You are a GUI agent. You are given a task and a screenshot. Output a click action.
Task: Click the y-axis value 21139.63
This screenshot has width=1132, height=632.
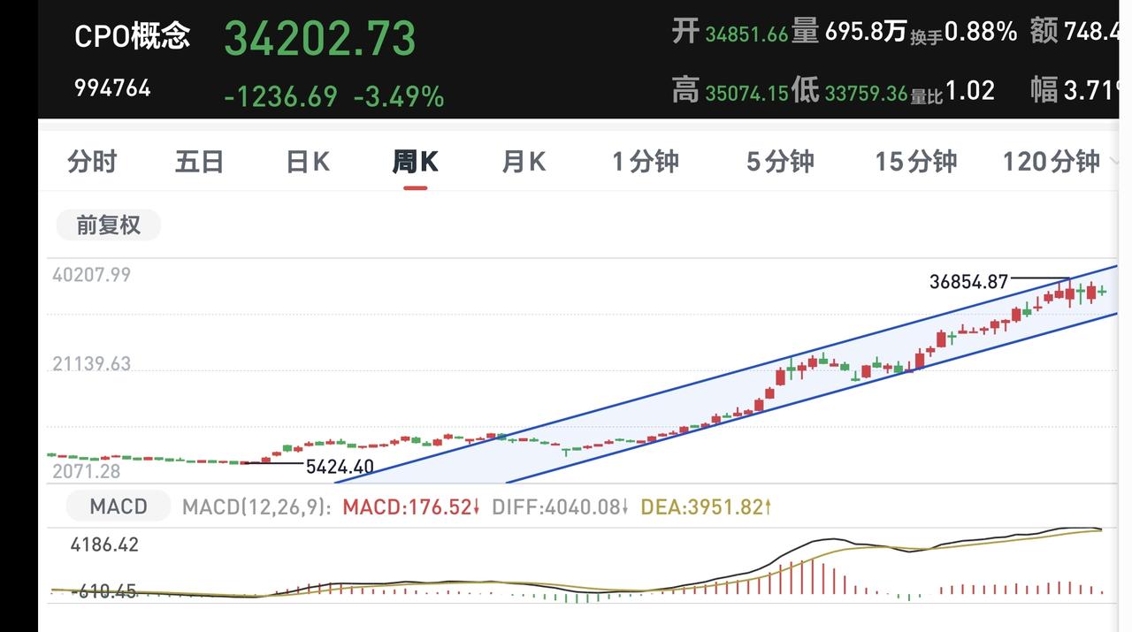[91, 364]
